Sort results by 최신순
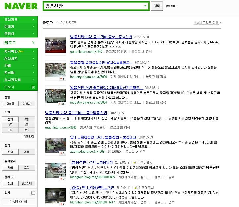Viewport: 239px width, 207px height. point(27,103)
